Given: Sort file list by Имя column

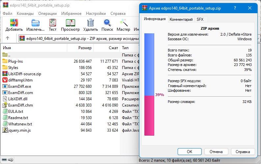Looking at the screenshot, I should coord(34,48).
